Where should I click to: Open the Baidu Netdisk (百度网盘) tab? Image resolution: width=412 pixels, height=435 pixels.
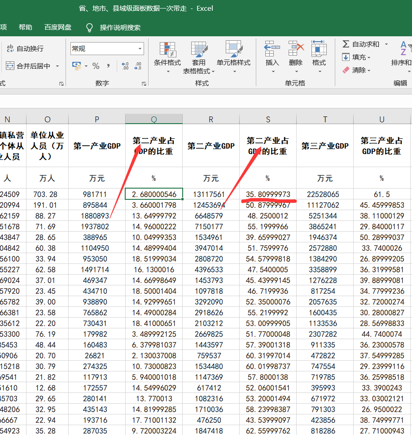click(58, 27)
